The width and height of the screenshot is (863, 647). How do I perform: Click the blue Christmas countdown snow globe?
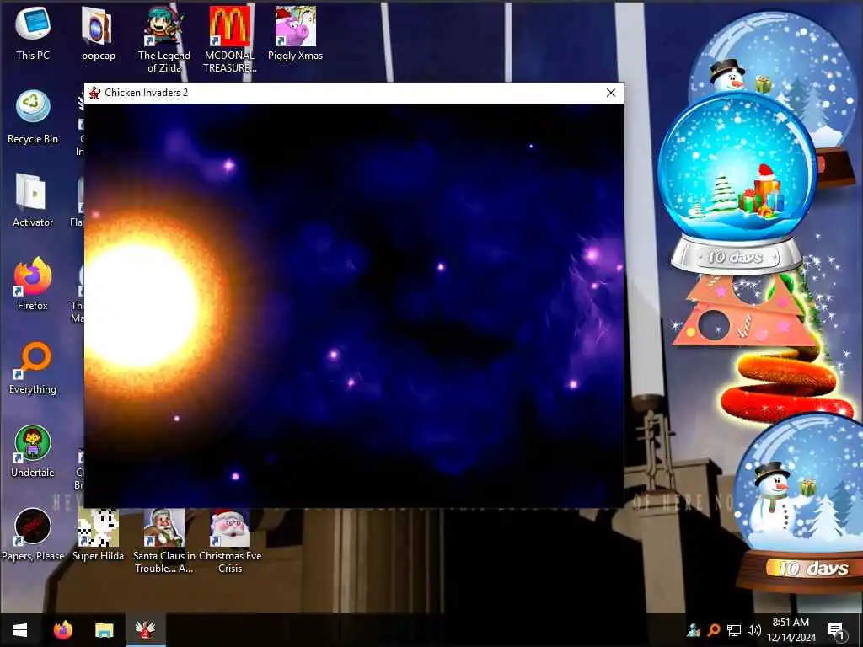coord(737,182)
